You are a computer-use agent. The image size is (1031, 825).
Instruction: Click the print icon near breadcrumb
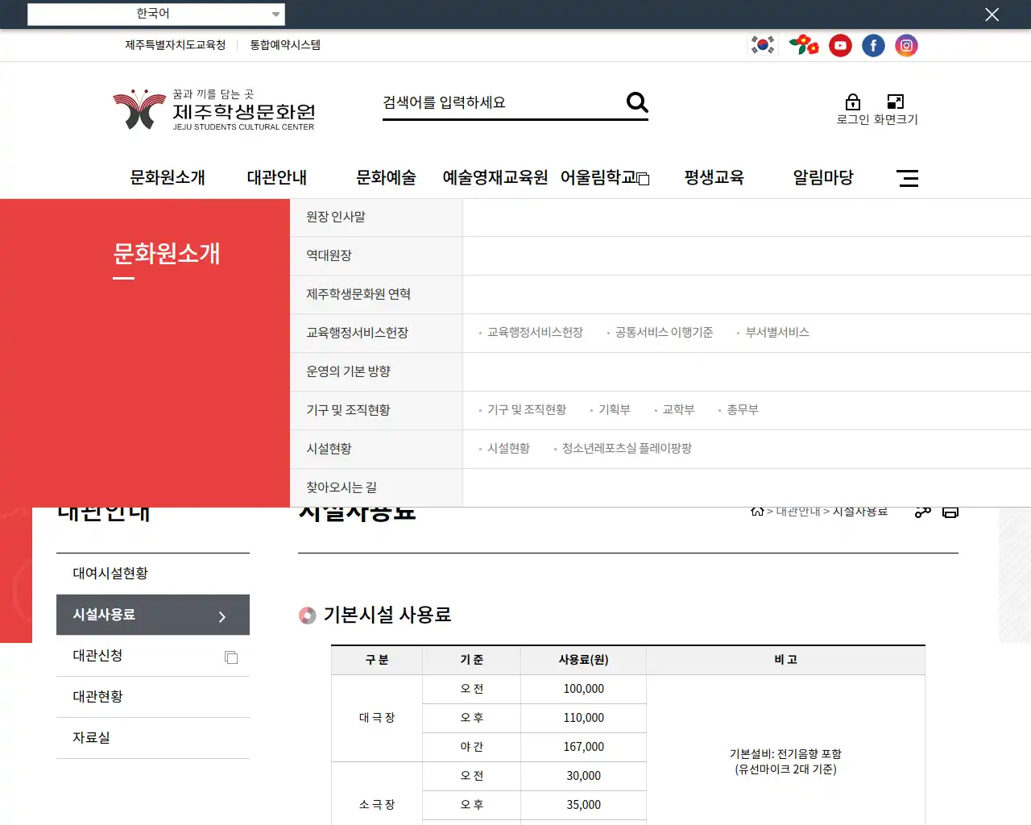pyautogui.click(x=950, y=512)
